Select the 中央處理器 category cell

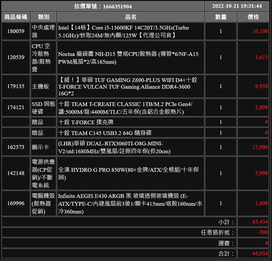pyautogui.click(x=43, y=31)
